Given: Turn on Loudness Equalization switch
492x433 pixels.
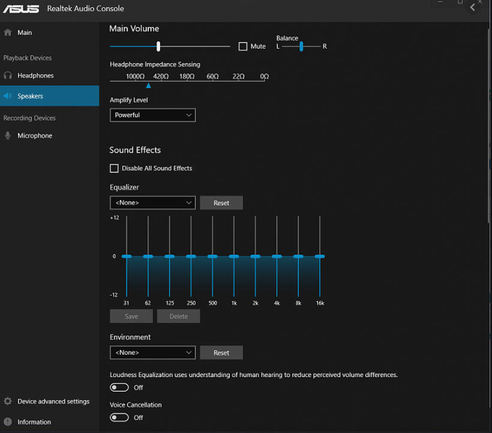Looking at the screenshot, I should (119, 387).
